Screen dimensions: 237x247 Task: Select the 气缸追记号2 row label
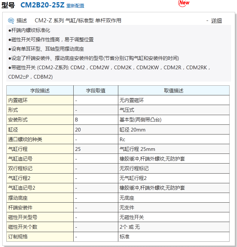click(x=22, y=188)
